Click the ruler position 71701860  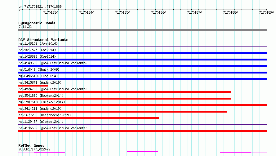[x=158, y=12]
